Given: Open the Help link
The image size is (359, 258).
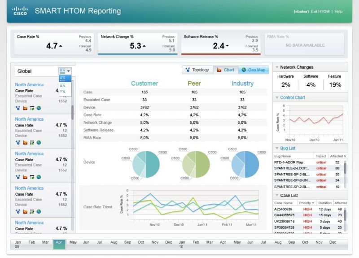Looking at the screenshot, I should click(x=338, y=12).
